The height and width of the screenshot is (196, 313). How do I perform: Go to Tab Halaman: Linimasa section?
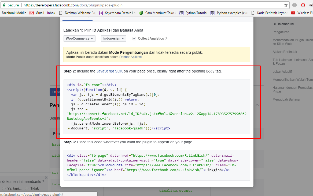click(293, 62)
